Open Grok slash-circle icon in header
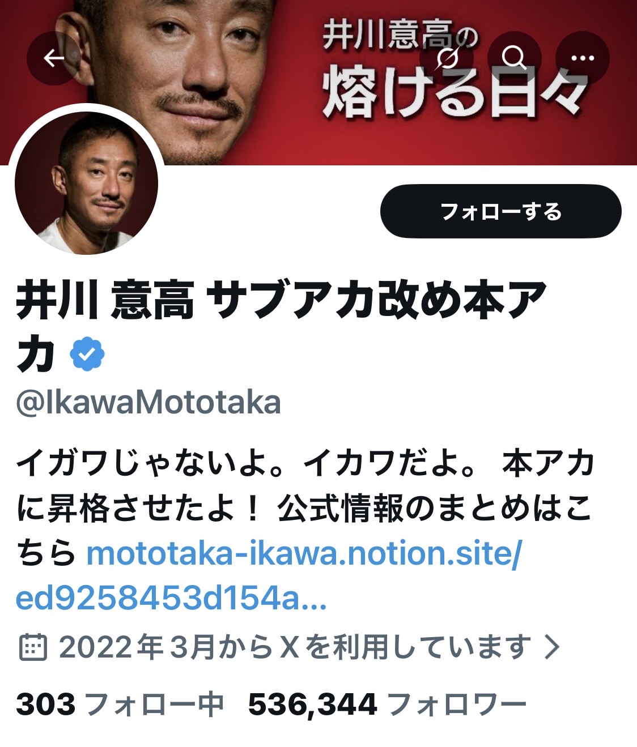This screenshot has width=637, height=747. [x=447, y=58]
